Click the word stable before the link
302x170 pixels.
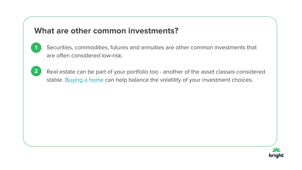(x=55, y=80)
